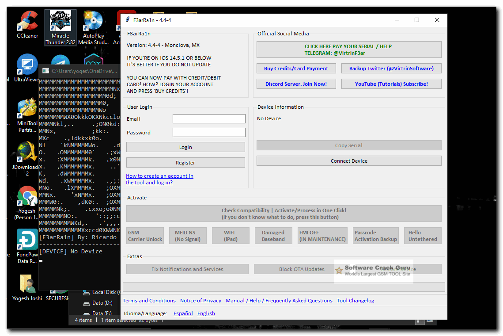Screen dimensions: 503x336
Task: Click the Password input field
Action: [x=209, y=132]
